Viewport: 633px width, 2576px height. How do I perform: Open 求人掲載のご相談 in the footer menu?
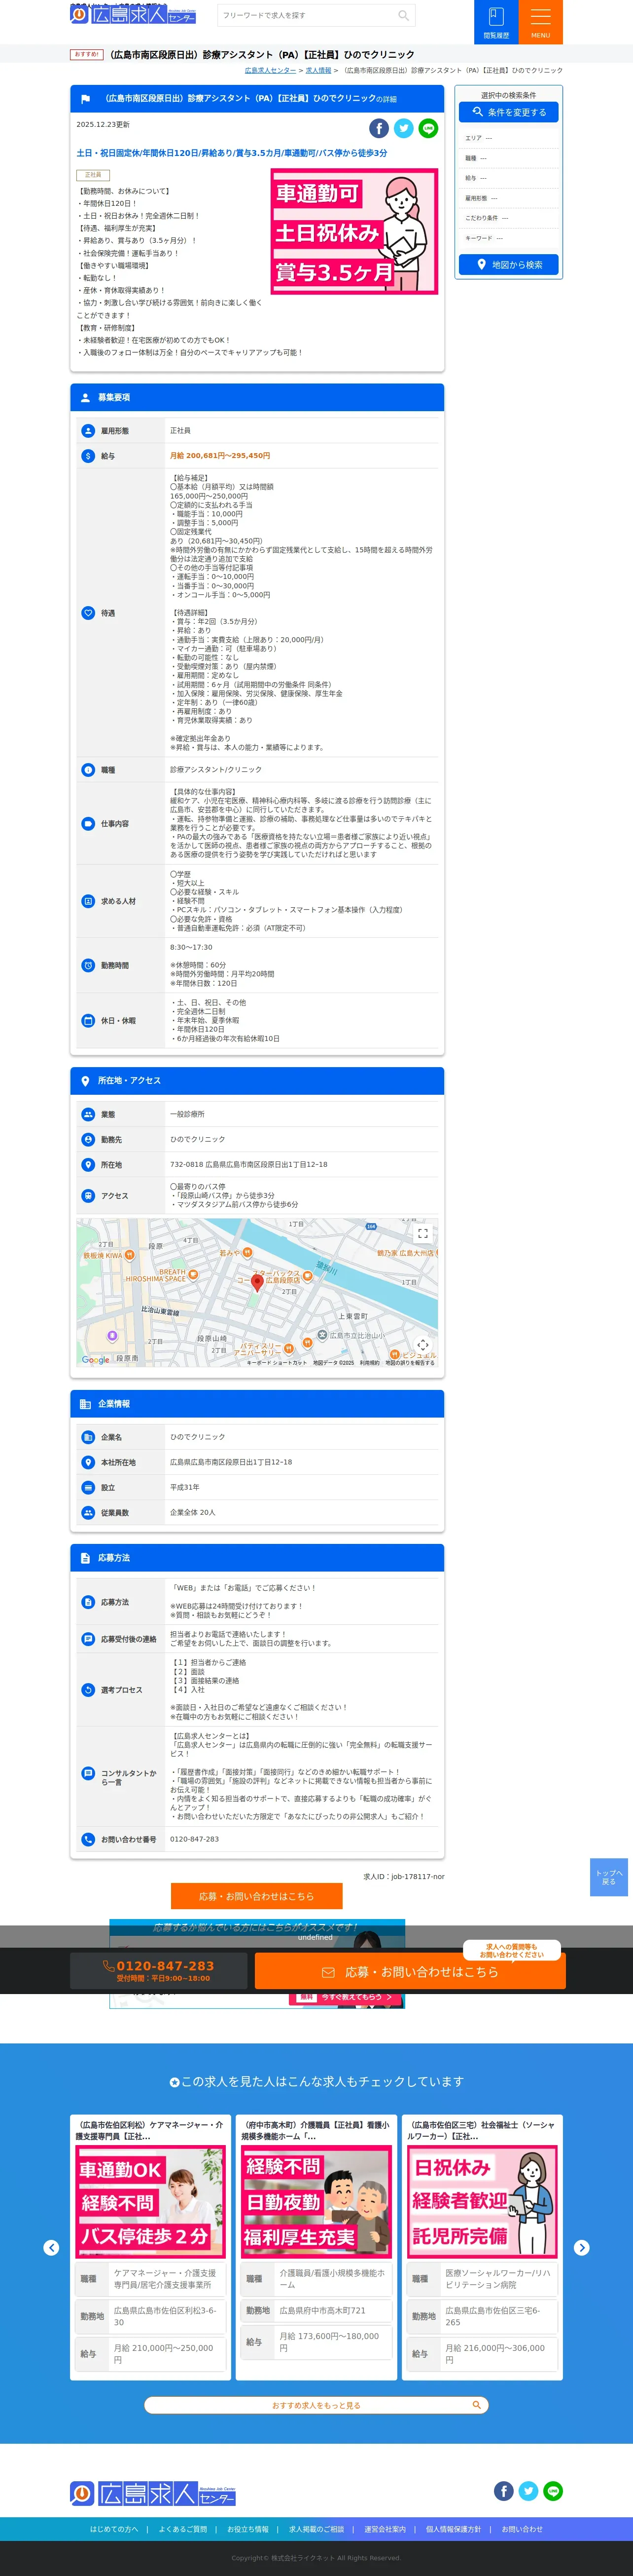coord(316,2529)
